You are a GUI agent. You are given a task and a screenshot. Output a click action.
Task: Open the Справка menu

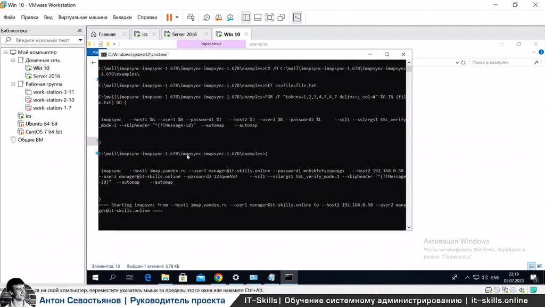point(147,18)
